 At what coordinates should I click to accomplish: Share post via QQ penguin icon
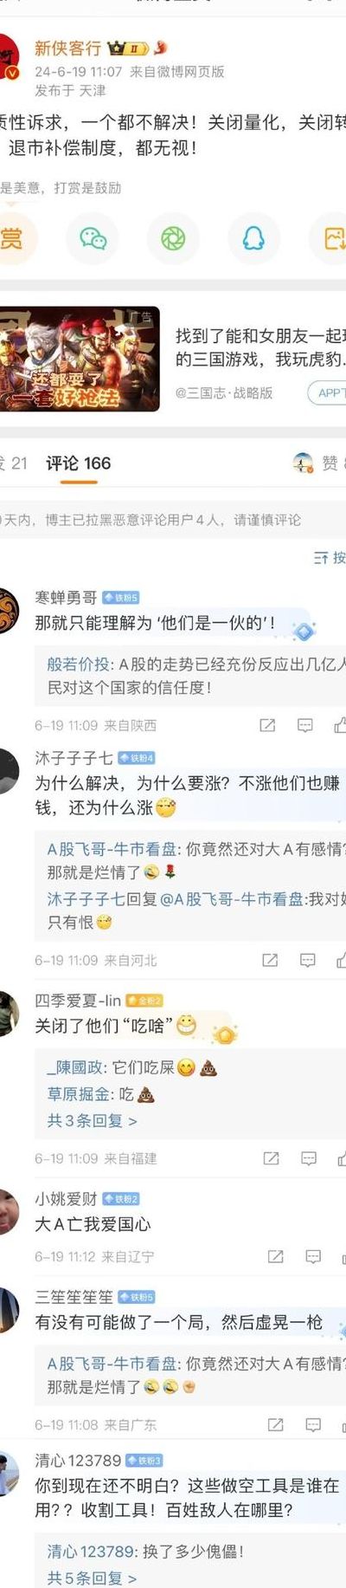[x=253, y=238]
